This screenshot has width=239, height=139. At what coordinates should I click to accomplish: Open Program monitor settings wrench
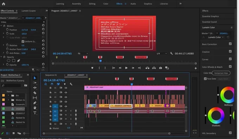tap(171, 53)
